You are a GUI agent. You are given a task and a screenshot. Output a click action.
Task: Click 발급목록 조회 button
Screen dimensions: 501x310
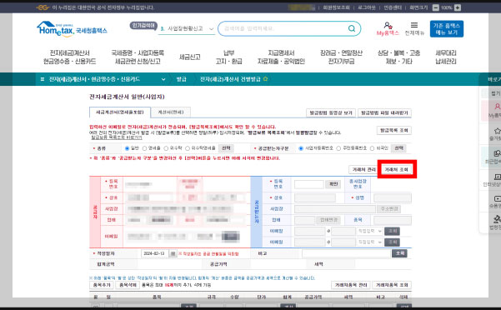click(x=394, y=130)
